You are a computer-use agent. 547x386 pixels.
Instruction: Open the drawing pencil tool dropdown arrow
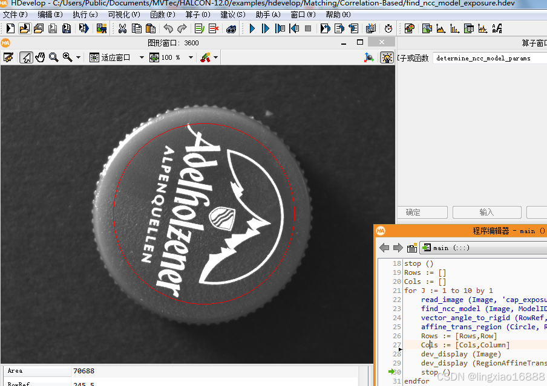point(216,57)
